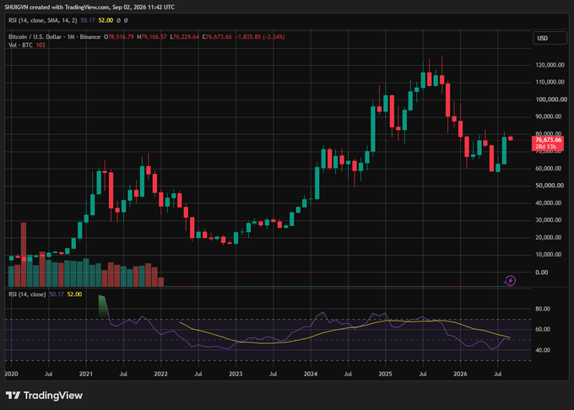
Task: Click the lower-pane RSI (14, close) legend
Action: [27, 294]
